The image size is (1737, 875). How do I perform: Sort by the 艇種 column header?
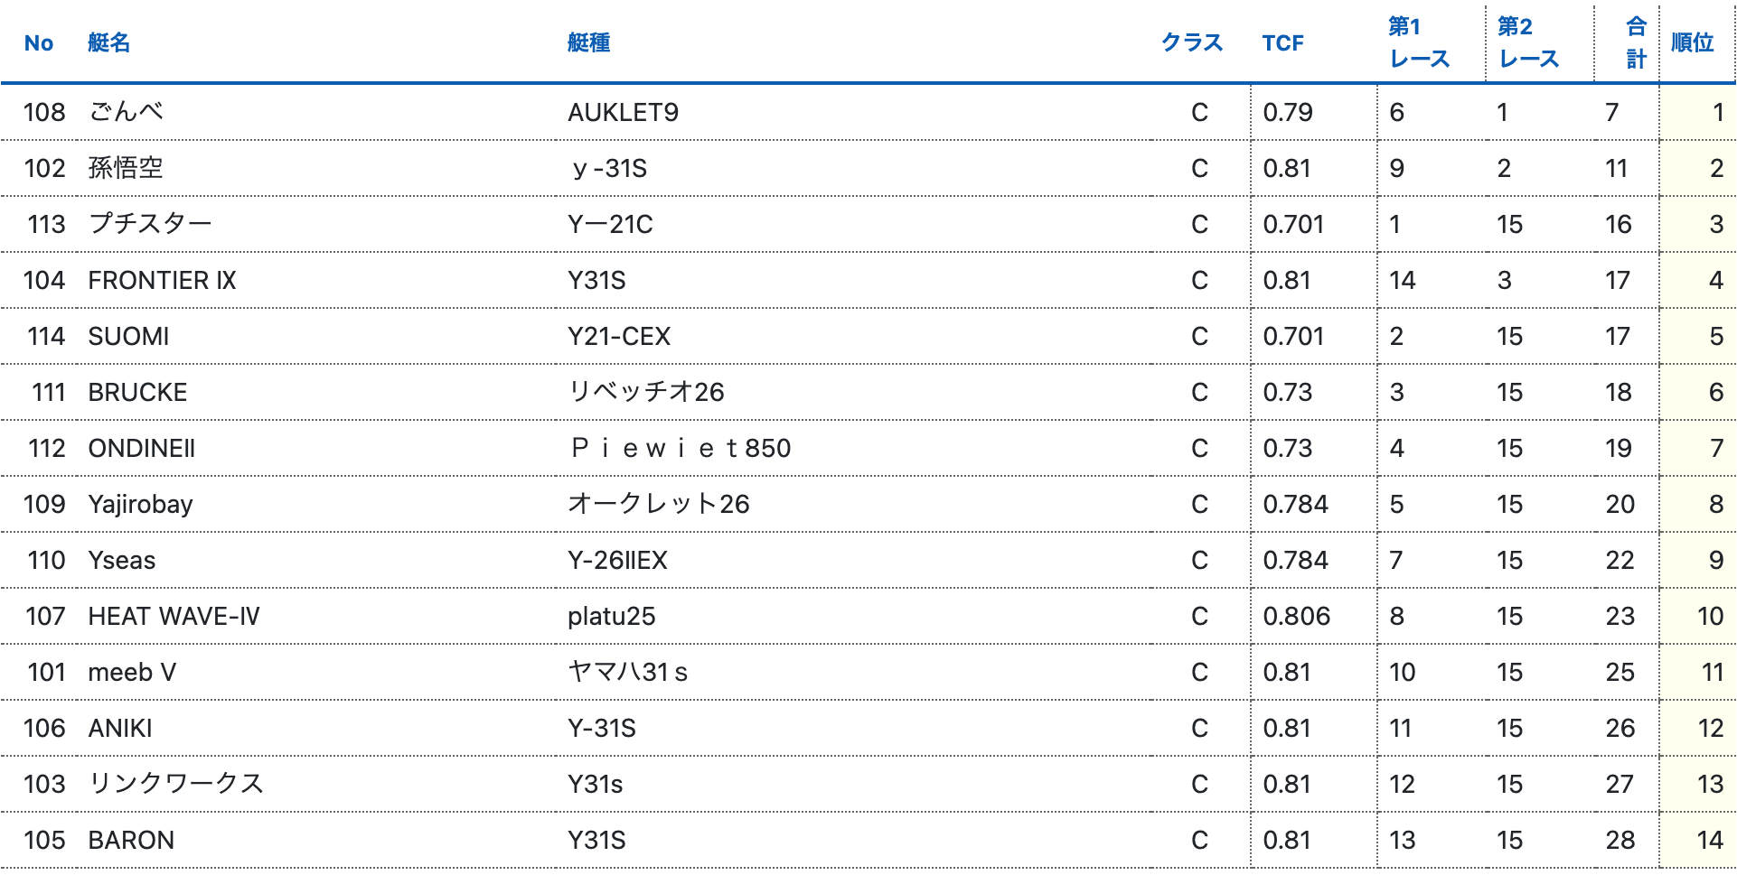pyautogui.click(x=588, y=42)
